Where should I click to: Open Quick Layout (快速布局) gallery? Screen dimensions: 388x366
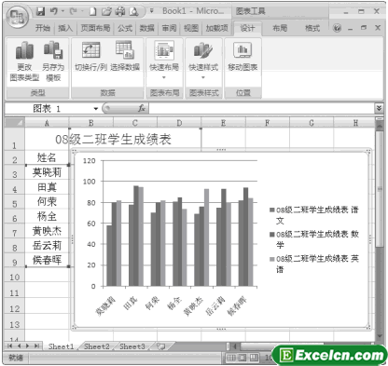164,61
